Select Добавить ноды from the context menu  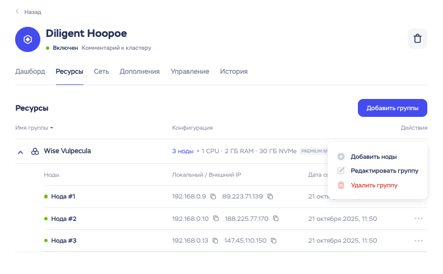[x=374, y=157]
